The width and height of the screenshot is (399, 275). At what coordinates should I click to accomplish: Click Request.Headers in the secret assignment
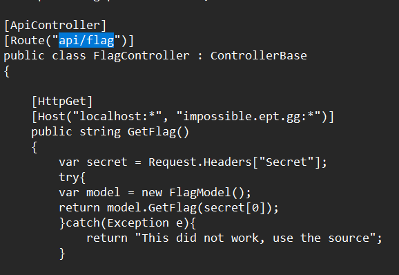click(200, 162)
